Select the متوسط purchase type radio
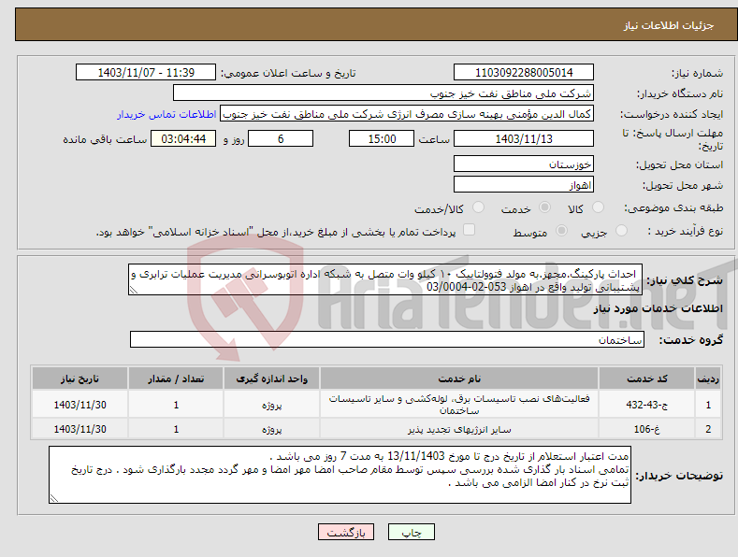This screenshot has height=557, width=738. (x=561, y=231)
